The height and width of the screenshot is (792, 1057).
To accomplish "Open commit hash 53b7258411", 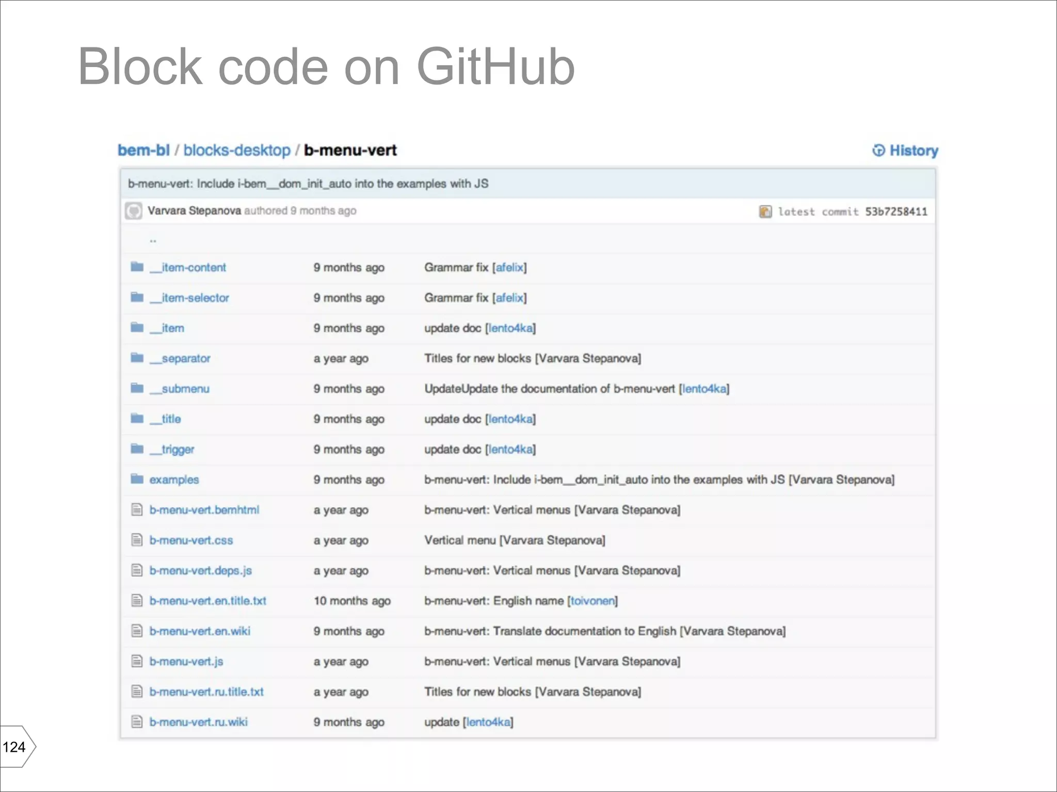I will 896,211.
